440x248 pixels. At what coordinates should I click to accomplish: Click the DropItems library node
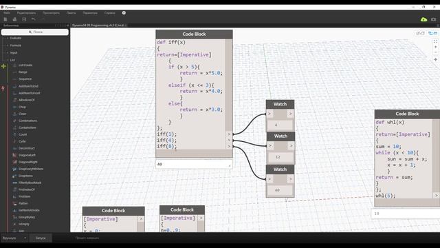[x=25, y=176]
